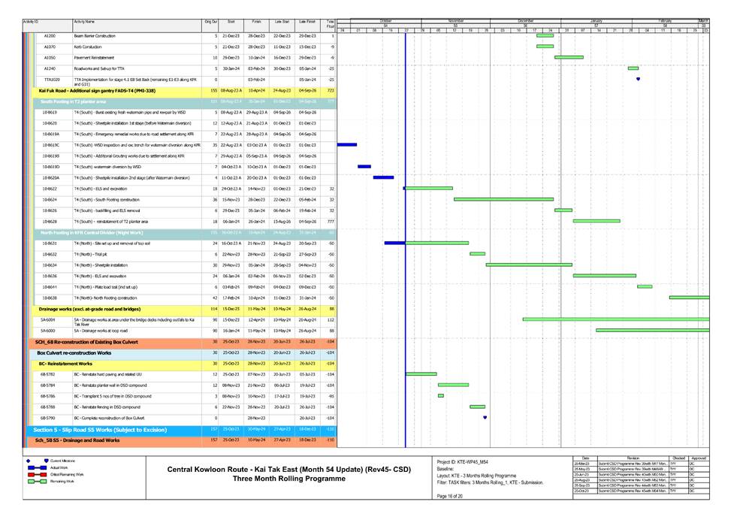
Task: Select the green Beam Barrier Construction bar
Action: point(545,36)
